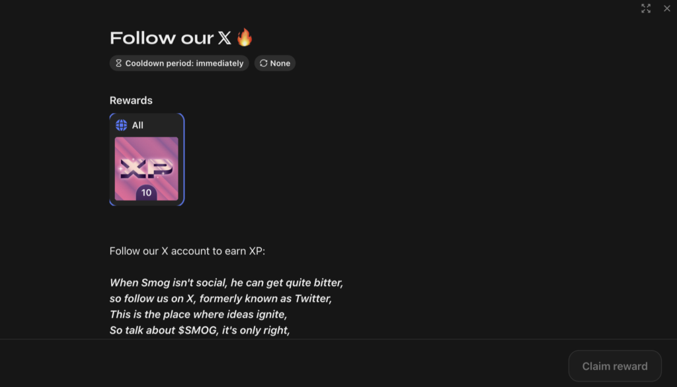The width and height of the screenshot is (677, 387).
Task: Close the quest dialog with the X icon
Action: (x=666, y=9)
